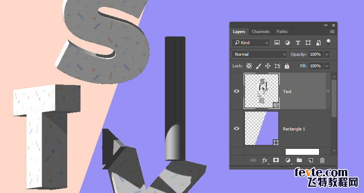Lock layer position
Viewport: 364px width, 193px height.
268,66
